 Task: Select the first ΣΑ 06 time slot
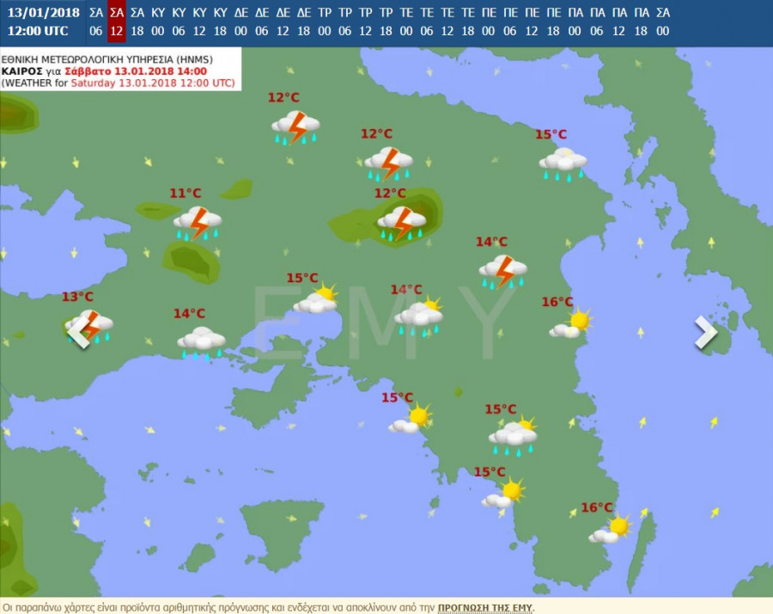tap(96, 21)
